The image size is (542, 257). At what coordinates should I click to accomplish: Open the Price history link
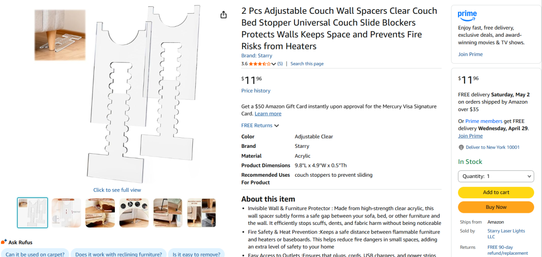[256, 91]
